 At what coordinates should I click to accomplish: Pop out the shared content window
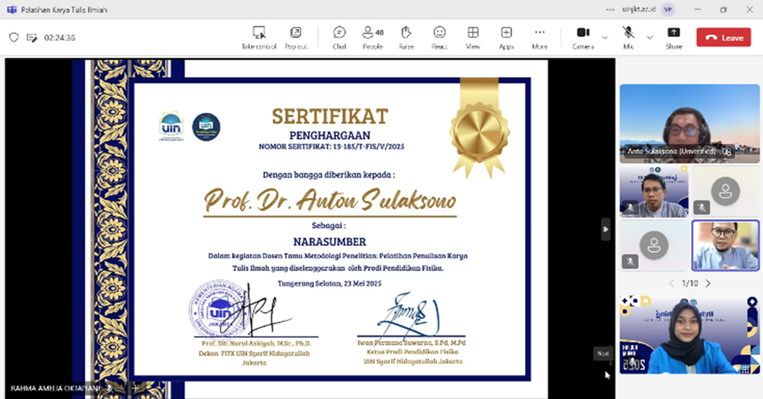(296, 37)
